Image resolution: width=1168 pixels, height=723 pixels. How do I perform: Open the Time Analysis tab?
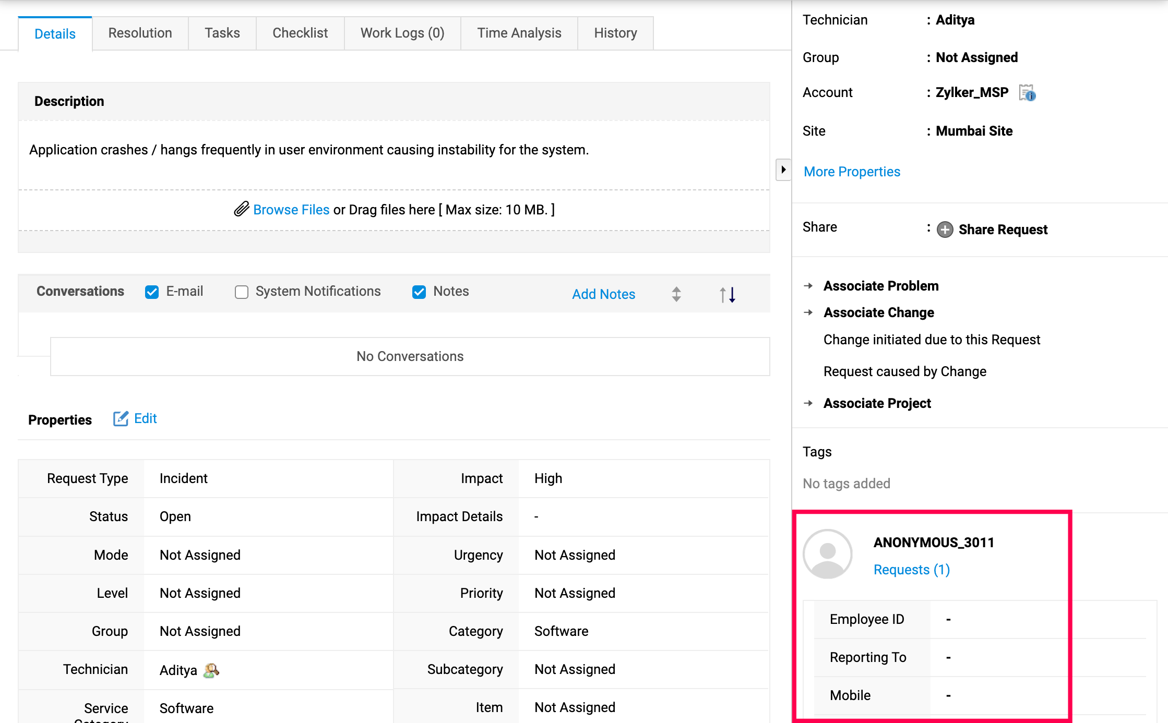pyautogui.click(x=519, y=33)
